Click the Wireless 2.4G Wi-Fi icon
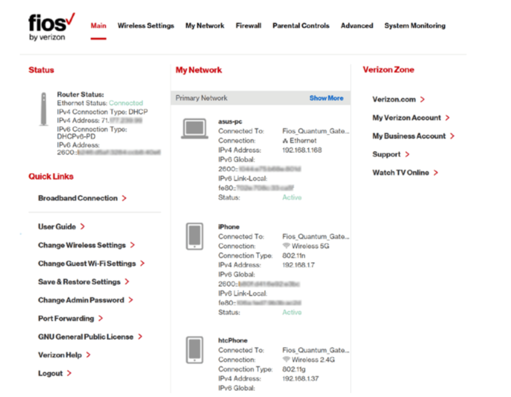Image resolution: width=511 pixels, height=397 pixels. 286,359
